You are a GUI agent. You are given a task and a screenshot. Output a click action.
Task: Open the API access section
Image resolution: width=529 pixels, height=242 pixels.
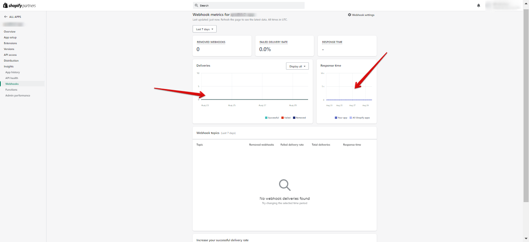coord(10,55)
